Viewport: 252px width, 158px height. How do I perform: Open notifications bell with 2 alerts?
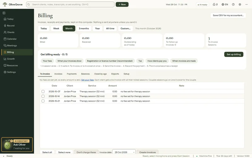pyautogui.click(x=215, y=4)
